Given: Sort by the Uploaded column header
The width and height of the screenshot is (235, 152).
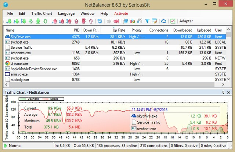Looking at the screenshot, I should point(204,30).
